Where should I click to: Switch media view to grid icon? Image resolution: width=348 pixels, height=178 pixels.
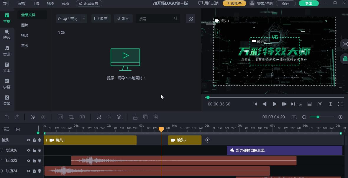pos(191,19)
